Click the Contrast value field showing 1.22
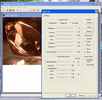Image resolution: width=102 pixels, height=100 pixels. pyautogui.click(x=78, y=32)
